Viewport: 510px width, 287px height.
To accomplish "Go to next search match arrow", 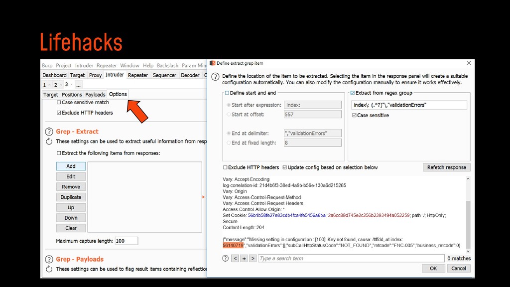I will pos(253,259).
